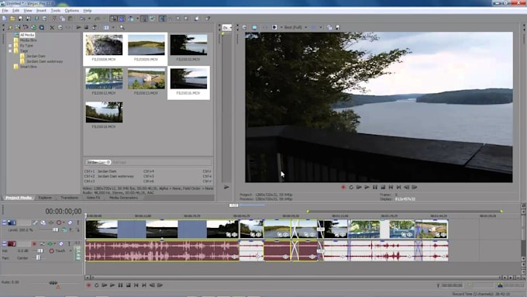Screen dimensions: 527x297
Task: Click the Remove selected media X icon
Action: coord(52,27)
